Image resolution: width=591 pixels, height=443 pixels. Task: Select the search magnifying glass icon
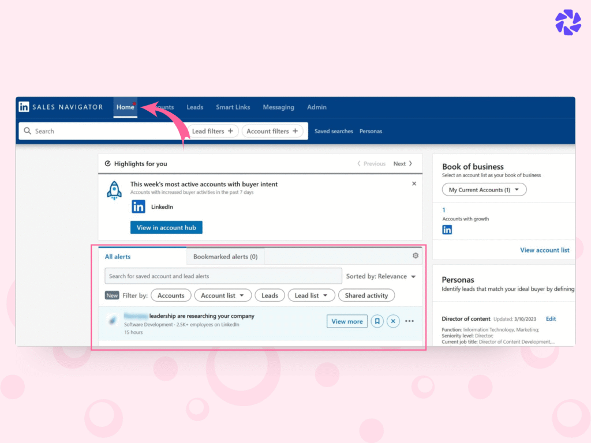28,131
